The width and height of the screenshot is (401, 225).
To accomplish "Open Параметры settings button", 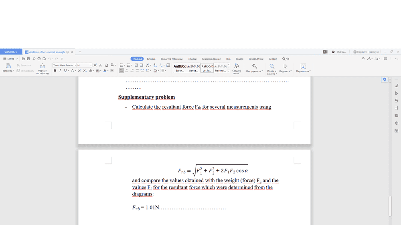I will [x=303, y=68].
